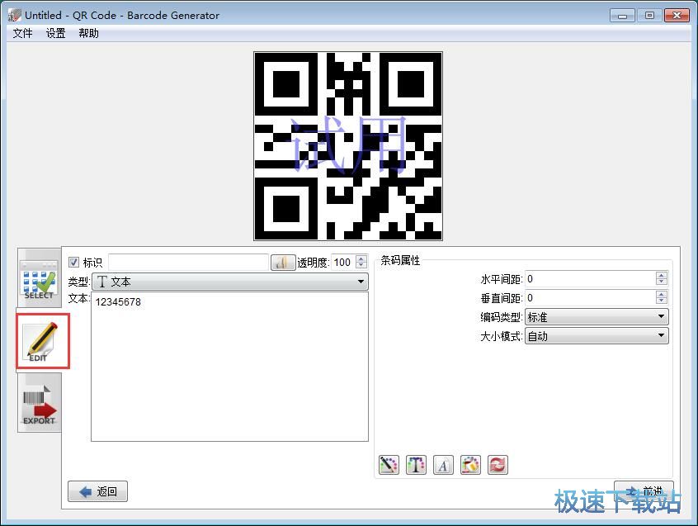698x526 pixels.
Task: Maximize the Barcode Generator window
Action: pos(649,16)
